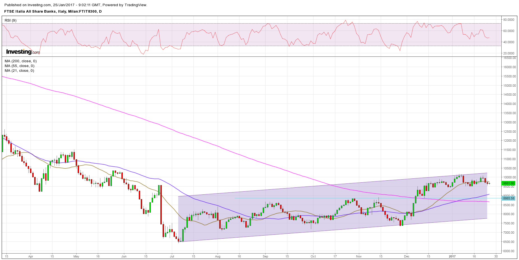Select the MA (200, close, 0) legend
Image resolution: width=519 pixels, height=260 pixels.
[21, 61]
